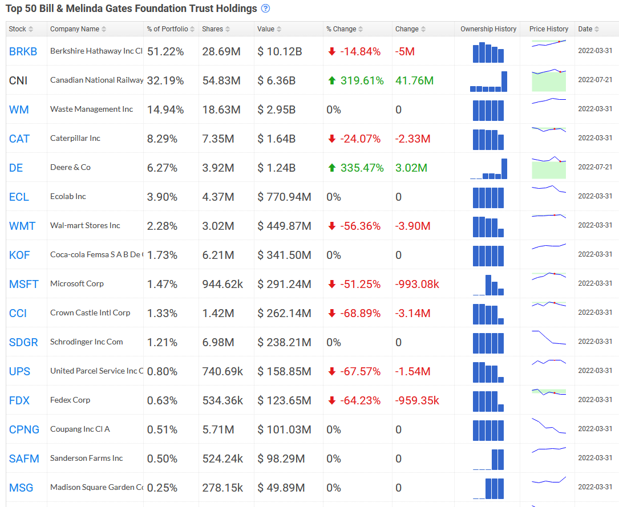Sort by Shares column header

[216, 29]
